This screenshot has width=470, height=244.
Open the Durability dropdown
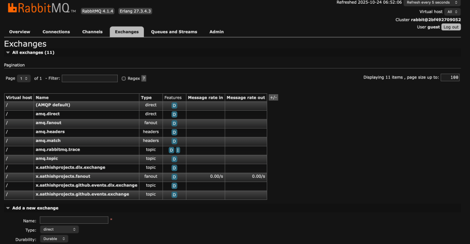54,239
